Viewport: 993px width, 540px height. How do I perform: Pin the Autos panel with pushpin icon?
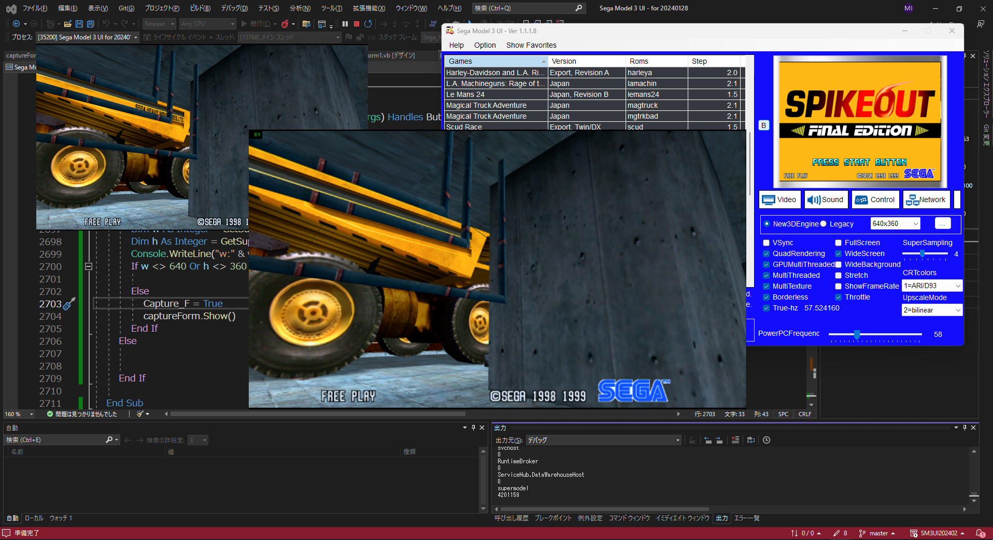(473, 428)
